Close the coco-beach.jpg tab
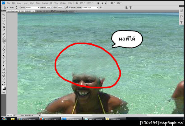Viewport: 185px width, 126px height. pos(34,11)
